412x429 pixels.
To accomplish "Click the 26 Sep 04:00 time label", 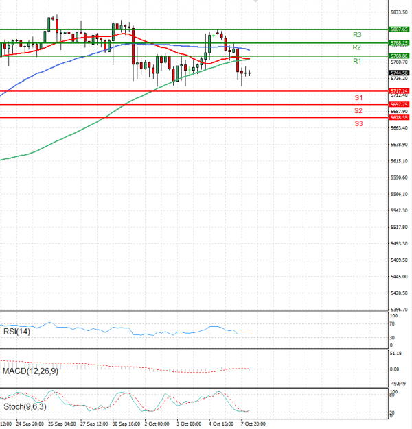I will click(x=62, y=424).
